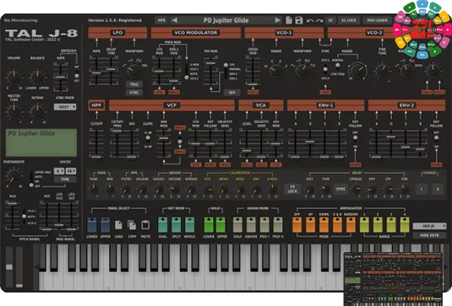This screenshot has height=306, width=452.
Task: Click the VCO-2 Fine Tune knob
Action: click(x=382, y=71)
